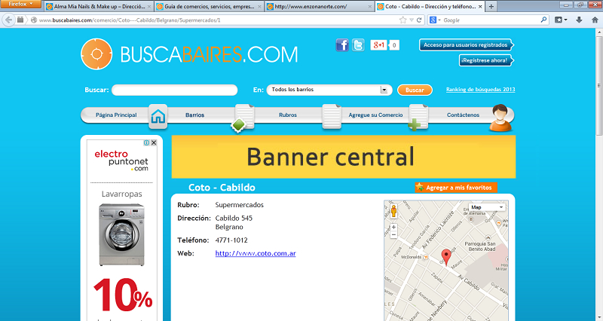Viewport: 603px width, 321px height.
Task: Open the coto.com.ar web link
Action: coord(256,253)
